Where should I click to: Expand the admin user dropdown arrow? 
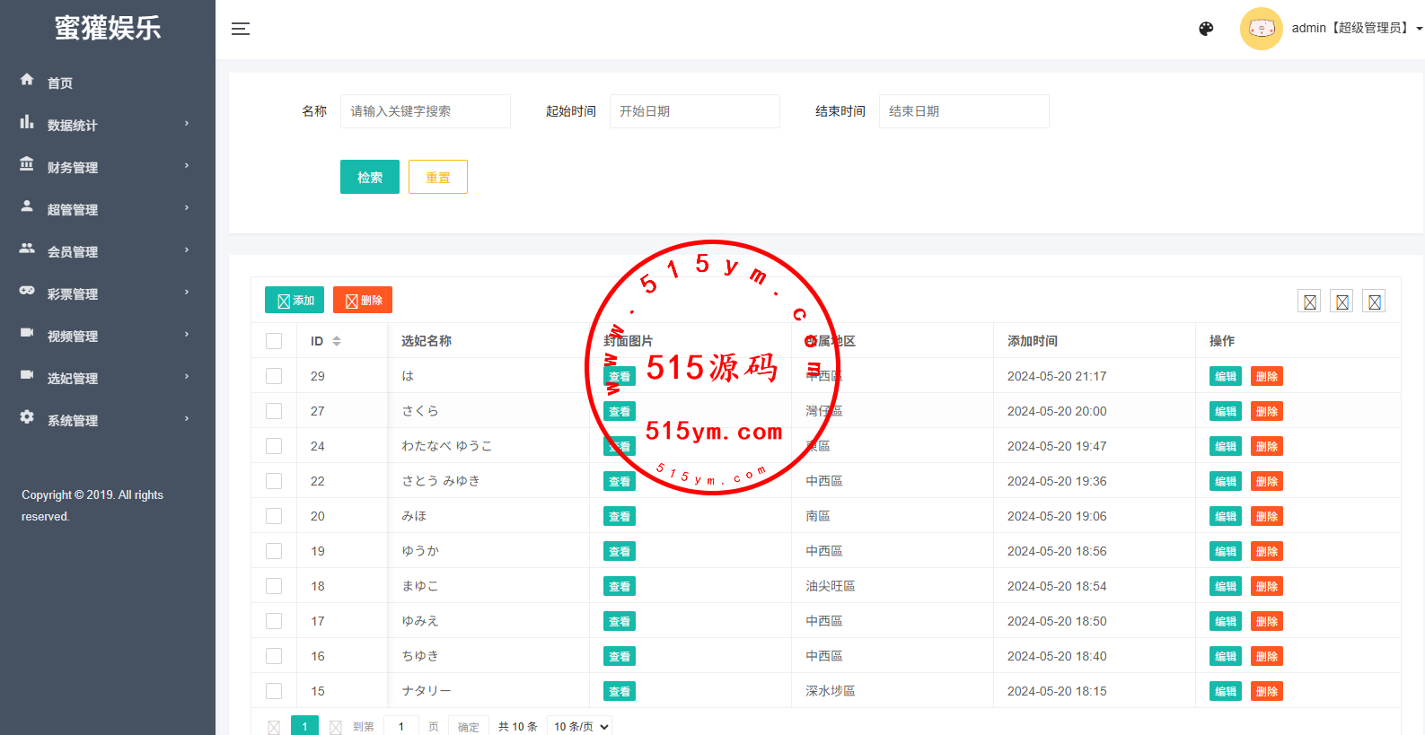point(1419,29)
